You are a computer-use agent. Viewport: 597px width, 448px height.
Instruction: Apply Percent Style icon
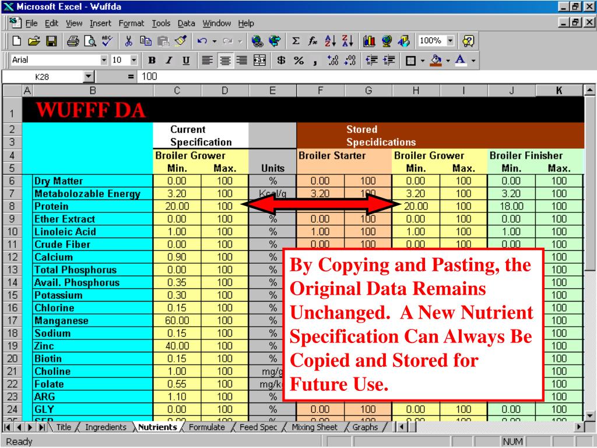click(299, 60)
